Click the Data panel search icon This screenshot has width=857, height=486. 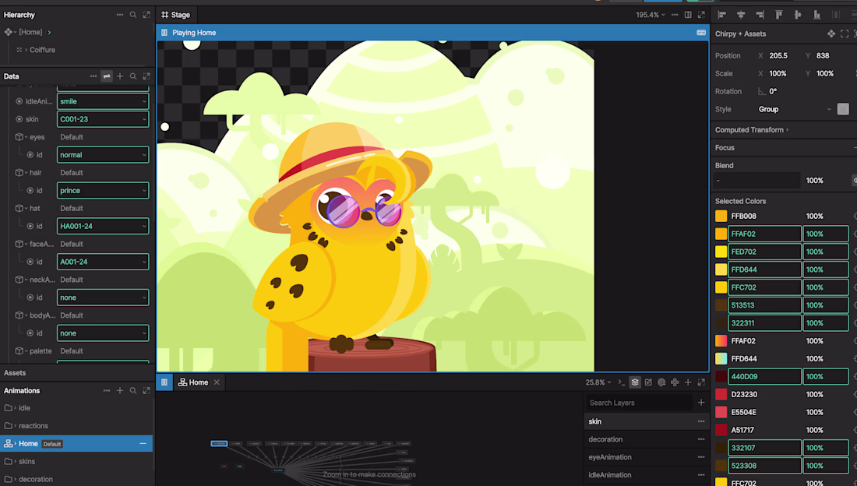coord(132,76)
